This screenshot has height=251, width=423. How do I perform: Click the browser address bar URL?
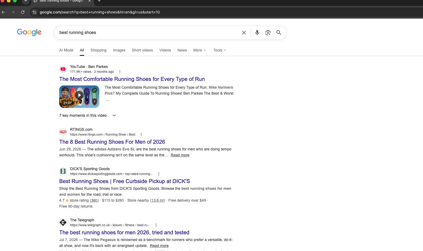tap(100, 12)
